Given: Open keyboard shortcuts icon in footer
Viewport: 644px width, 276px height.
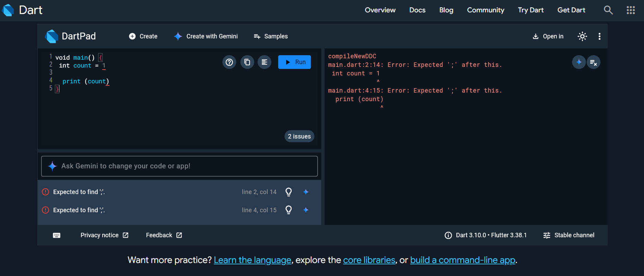Looking at the screenshot, I should 57,235.
